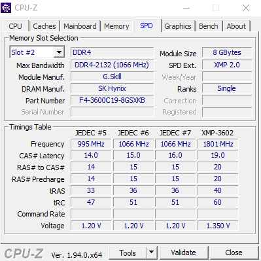Open the Memory tab
The height and width of the screenshot is (261, 261).
pyautogui.click(x=116, y=26)
